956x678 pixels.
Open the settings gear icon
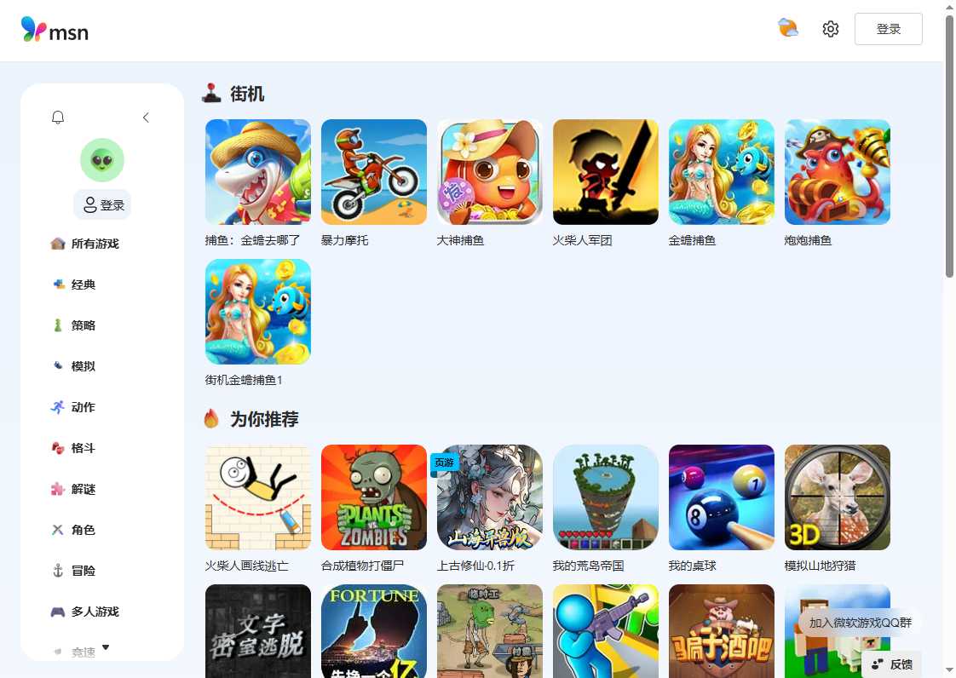pyautogui.click(x=831, y=29)
